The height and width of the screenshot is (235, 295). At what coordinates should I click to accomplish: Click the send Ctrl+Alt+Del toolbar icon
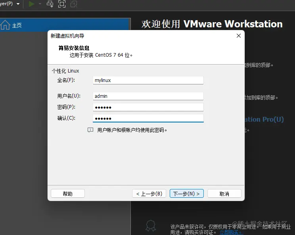coord(50,4)
